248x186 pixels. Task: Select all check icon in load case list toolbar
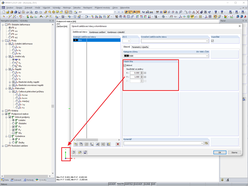pos(98,144)
